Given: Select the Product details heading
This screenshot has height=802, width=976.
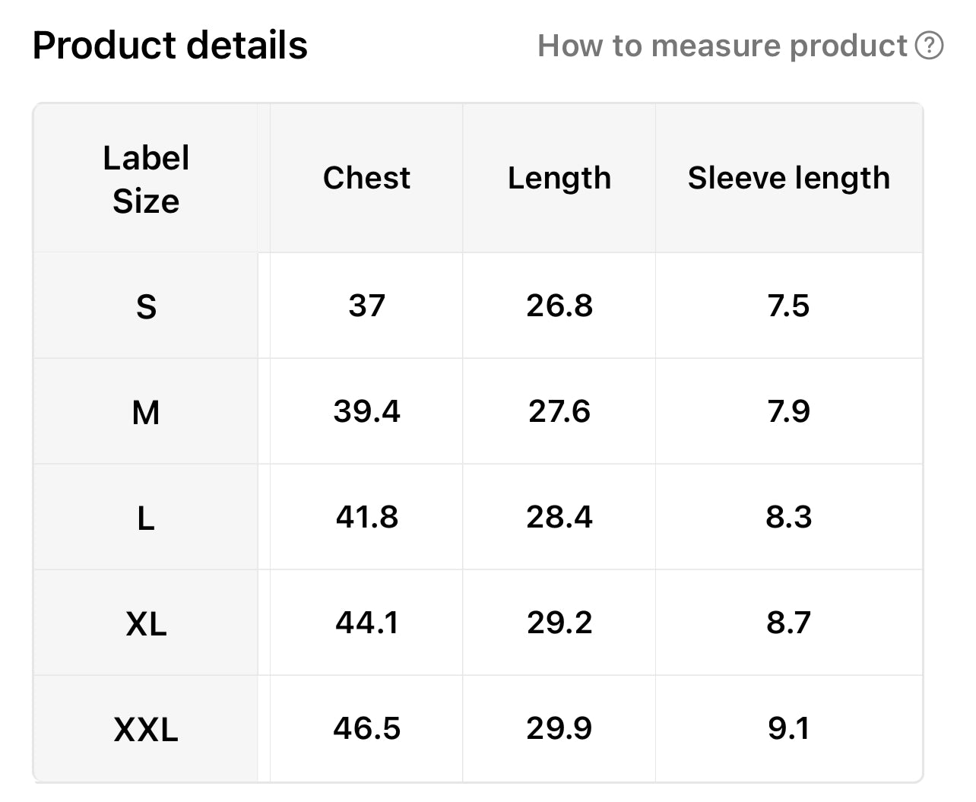Looking at the screenshot, I should click(x=170, y=46).
